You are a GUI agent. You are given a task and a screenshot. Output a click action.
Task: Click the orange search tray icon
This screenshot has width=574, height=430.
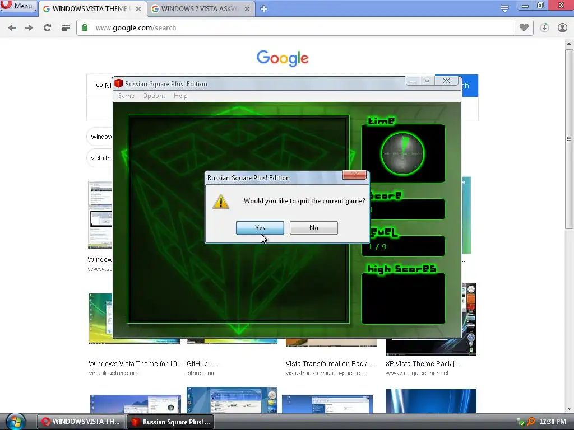530,422
